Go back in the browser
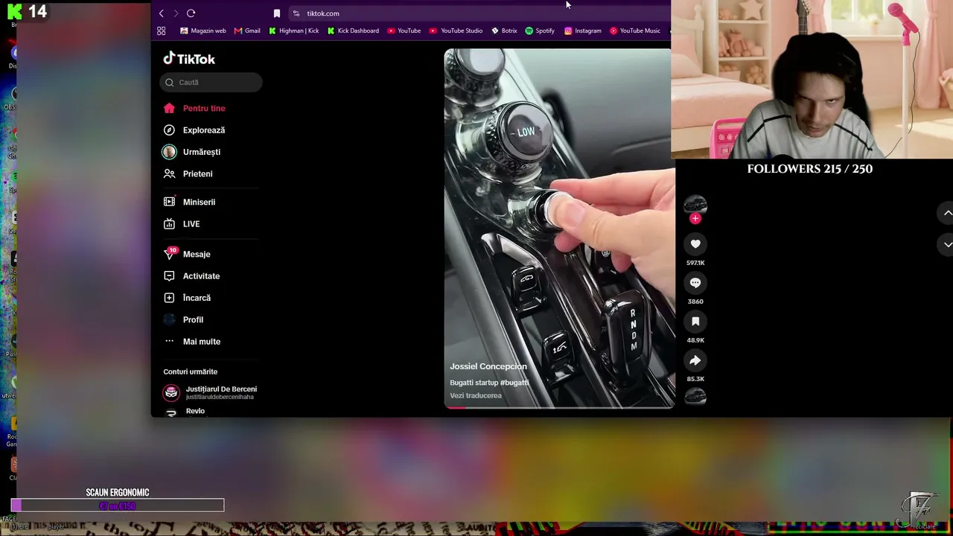This screenshot has height=536, width=953. coord(162,13)
